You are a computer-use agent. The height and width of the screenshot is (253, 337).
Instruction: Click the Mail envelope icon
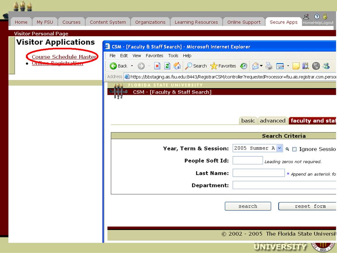pos(256,66)
